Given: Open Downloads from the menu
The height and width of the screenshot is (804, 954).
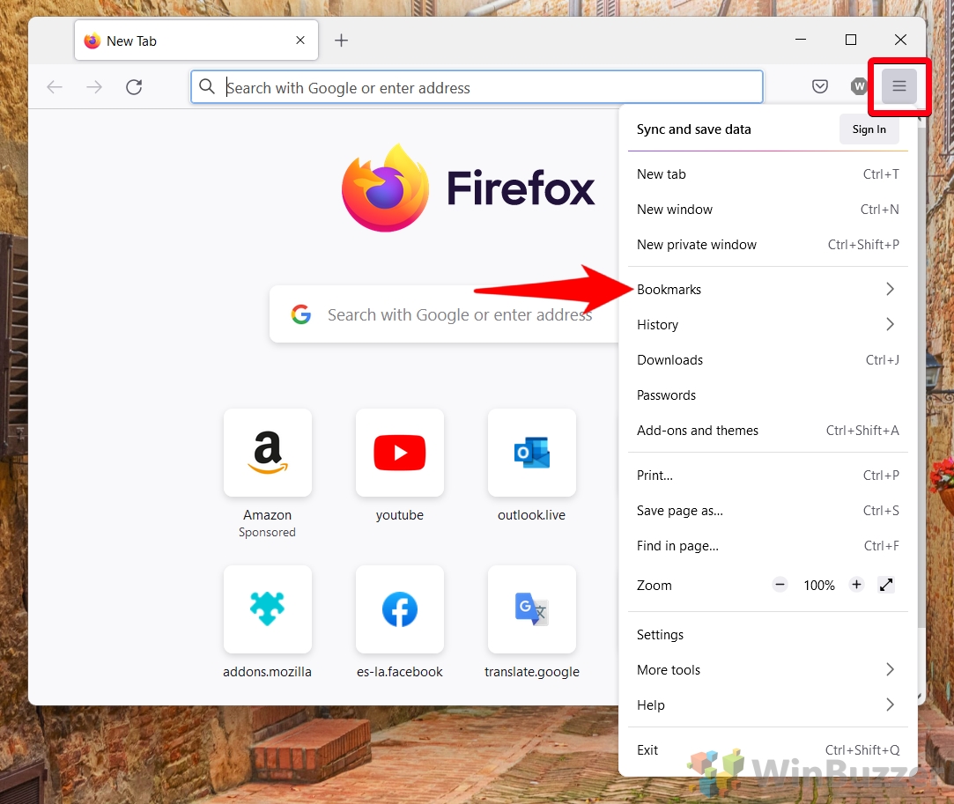Looking at the screenshot, I should tap(768, 360).
